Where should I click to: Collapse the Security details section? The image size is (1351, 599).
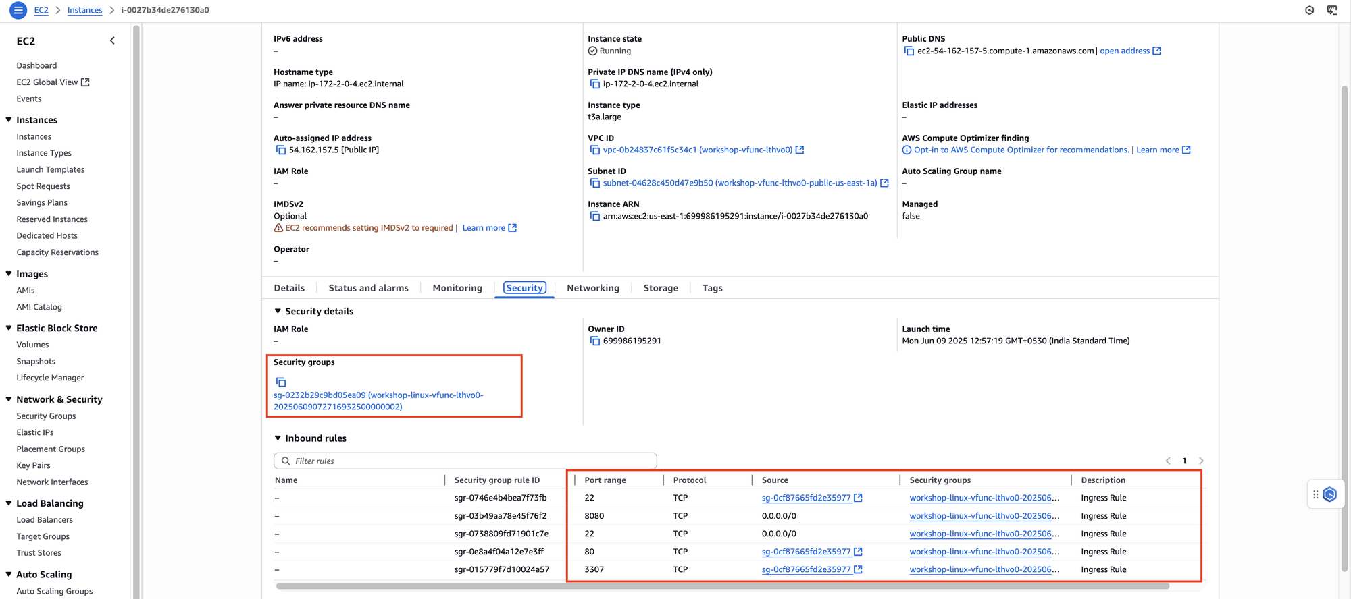(278, 311)
